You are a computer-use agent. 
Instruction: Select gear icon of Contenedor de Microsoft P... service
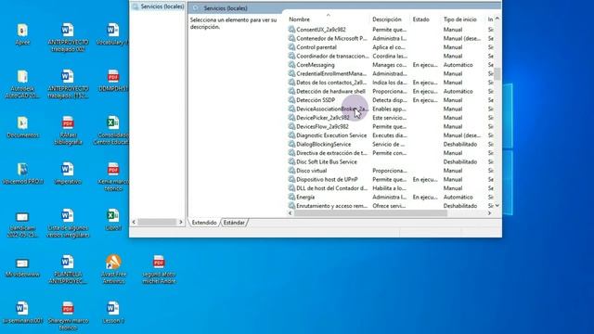291,38
